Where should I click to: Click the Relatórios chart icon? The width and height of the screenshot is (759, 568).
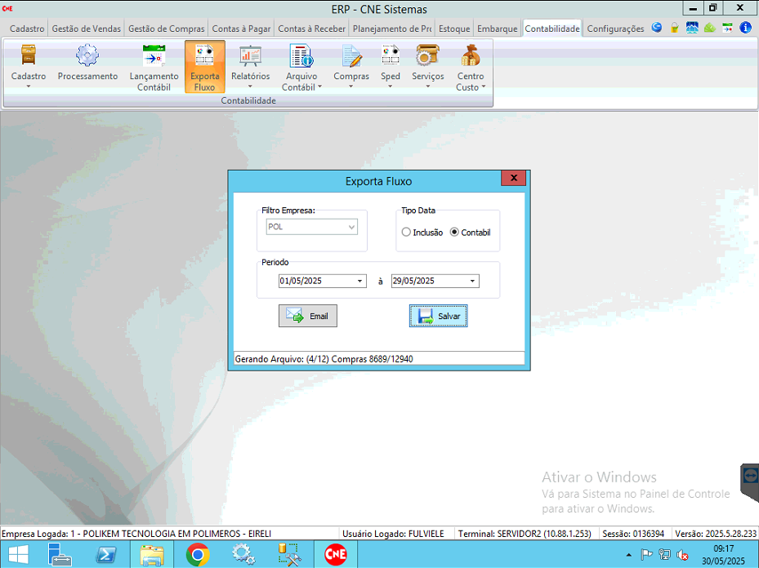pyautogui.click(x=250, y=57)
